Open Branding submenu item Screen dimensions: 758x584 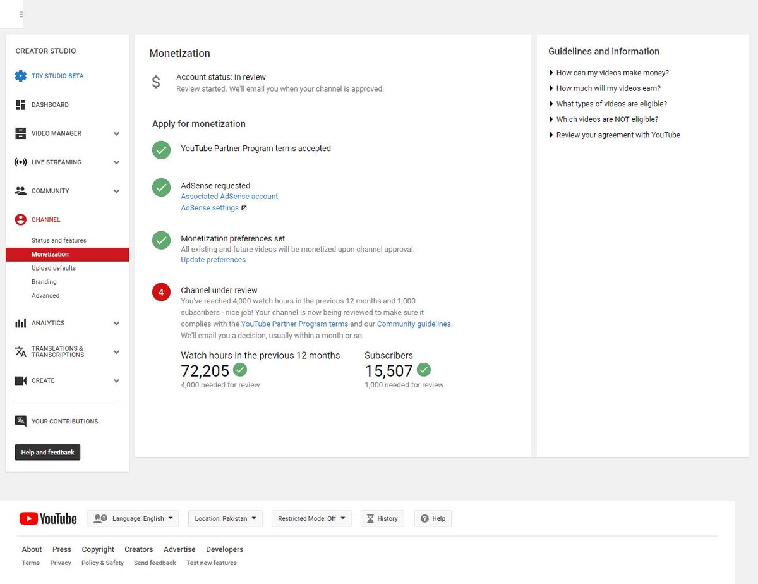click(44, 282)
